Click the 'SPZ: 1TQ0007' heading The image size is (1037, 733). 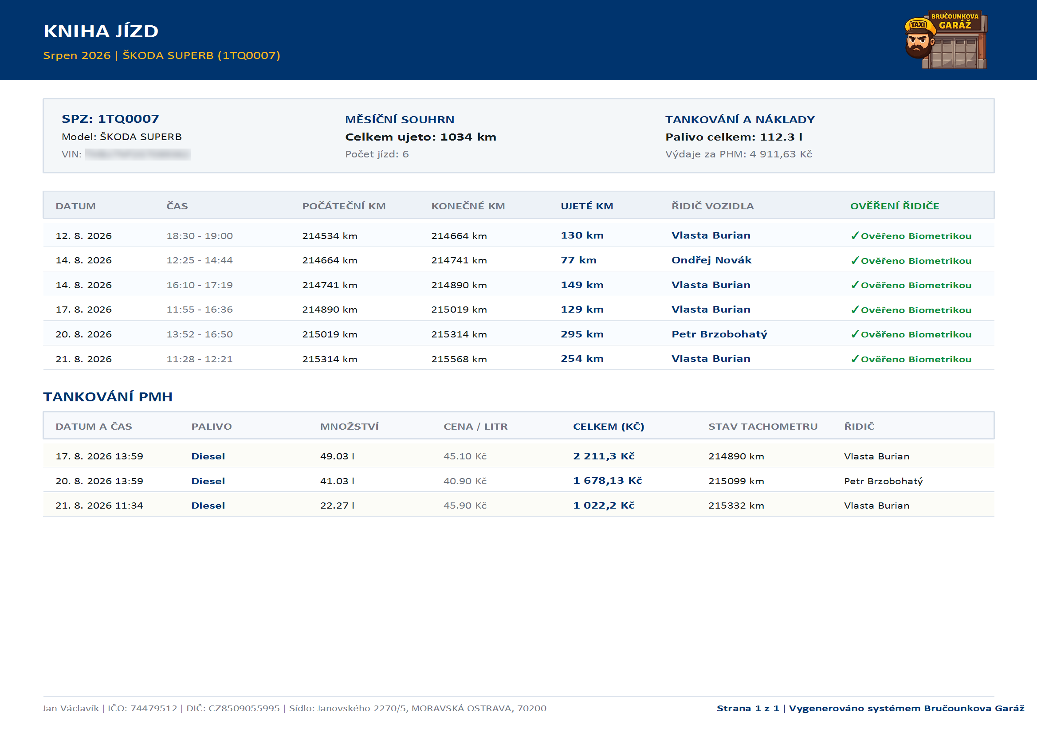[110, 119]
